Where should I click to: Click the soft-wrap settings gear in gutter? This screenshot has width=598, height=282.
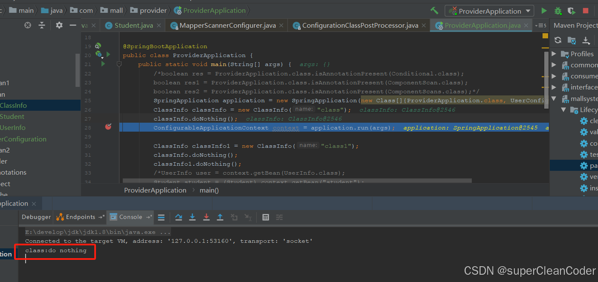58,25
